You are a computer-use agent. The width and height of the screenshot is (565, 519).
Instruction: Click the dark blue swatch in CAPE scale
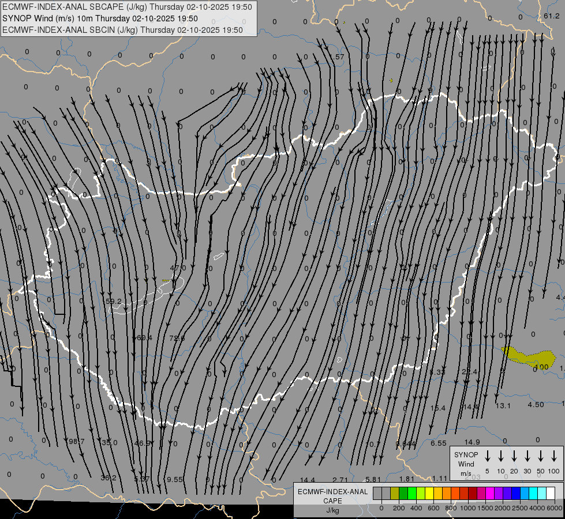tap(516, 493)
